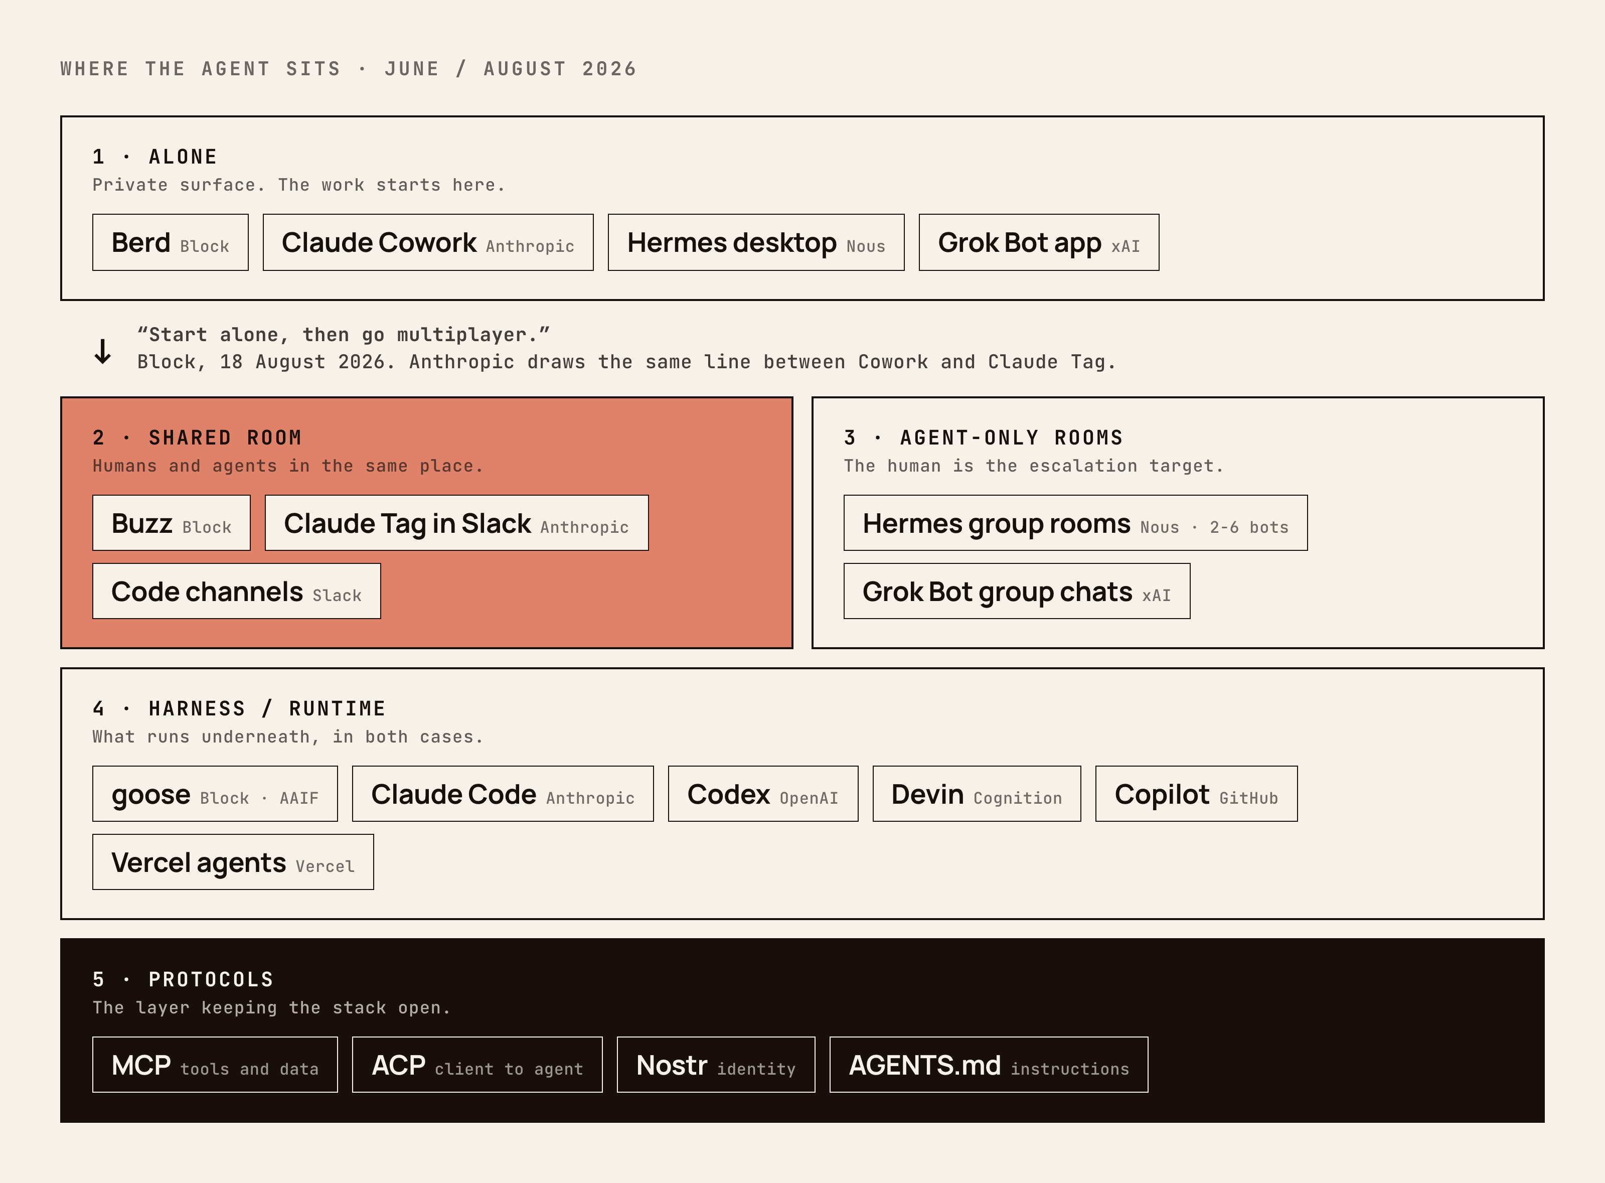Select the line beginning 'Block, 18 August 2026'
Image resolution: width=1605 pixels, height=1183 pixels.
[626, 362]
